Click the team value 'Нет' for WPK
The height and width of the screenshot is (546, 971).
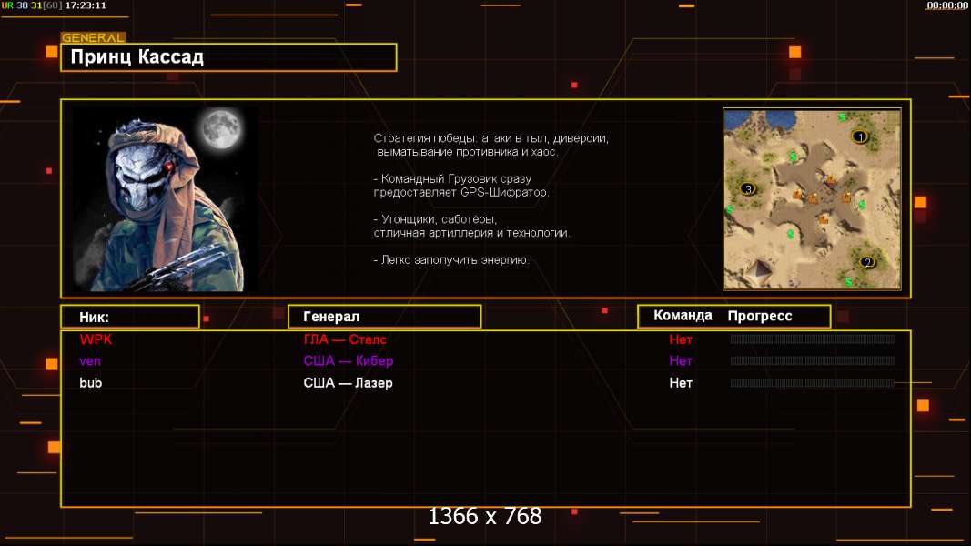(681, 339)
